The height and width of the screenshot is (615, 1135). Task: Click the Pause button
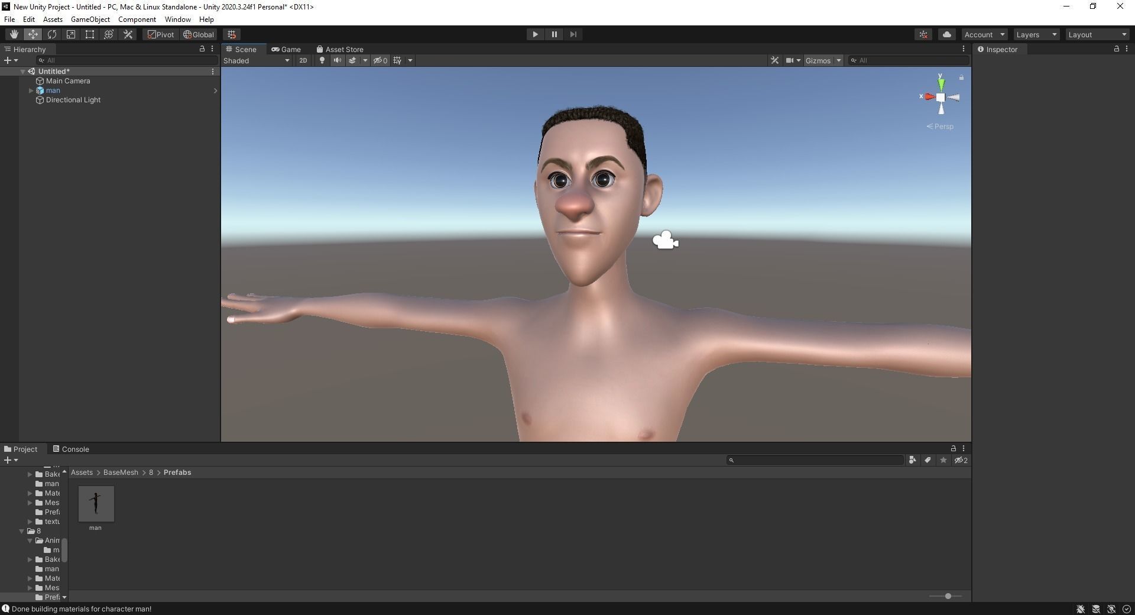pyautogui.click(x=554, y=34)
